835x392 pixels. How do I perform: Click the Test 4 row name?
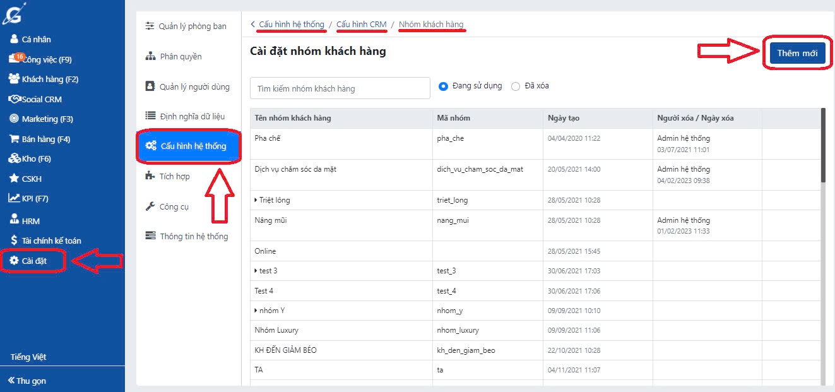point(264,291)
